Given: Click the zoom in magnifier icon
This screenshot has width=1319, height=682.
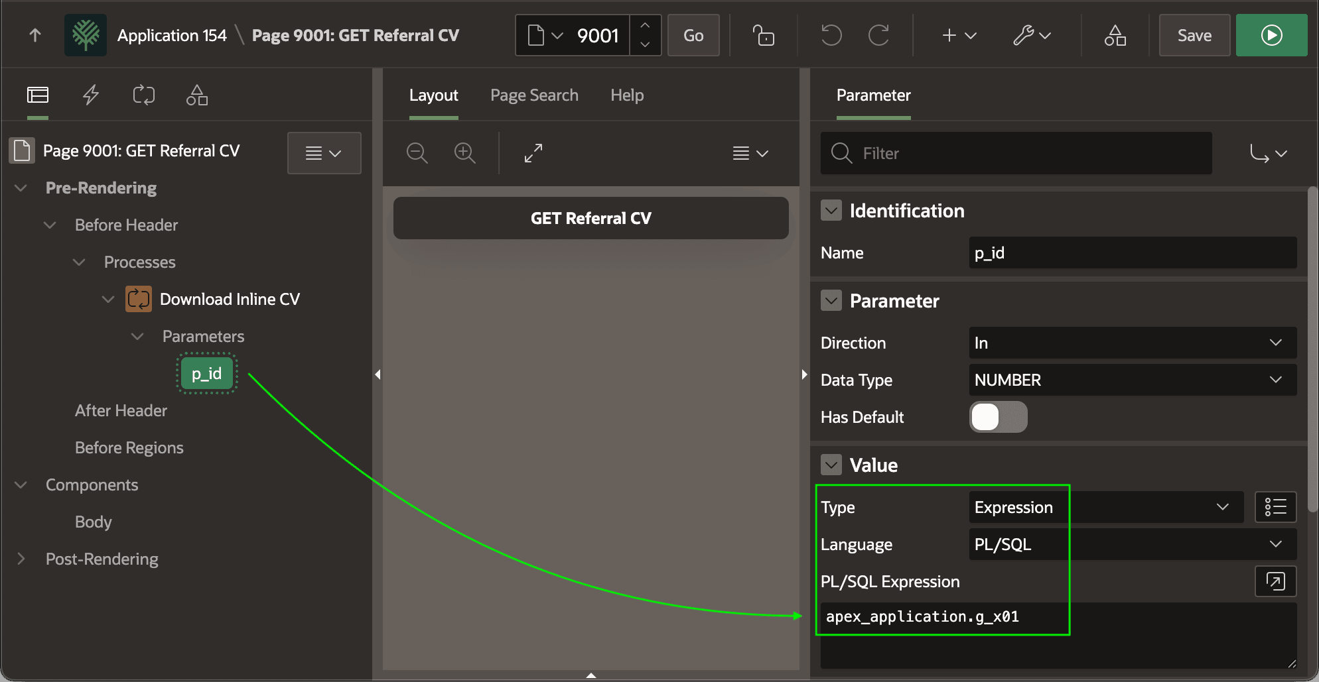Looking at the screenshot, I should point(465,153).
